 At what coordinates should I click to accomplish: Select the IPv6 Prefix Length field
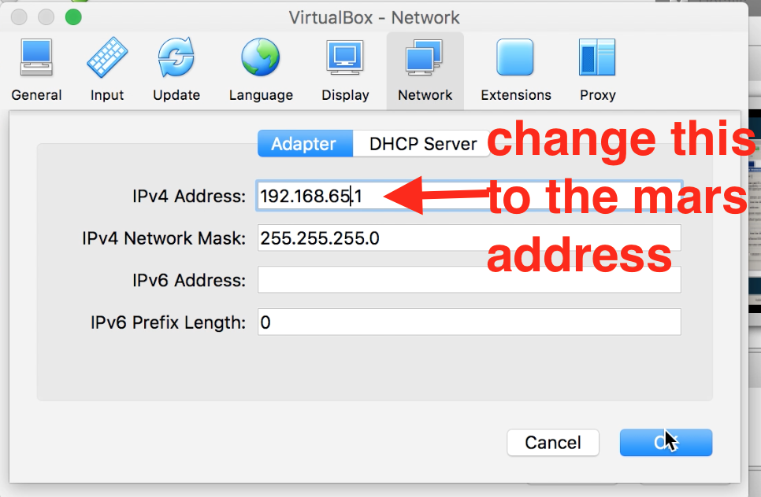point(469,322)
